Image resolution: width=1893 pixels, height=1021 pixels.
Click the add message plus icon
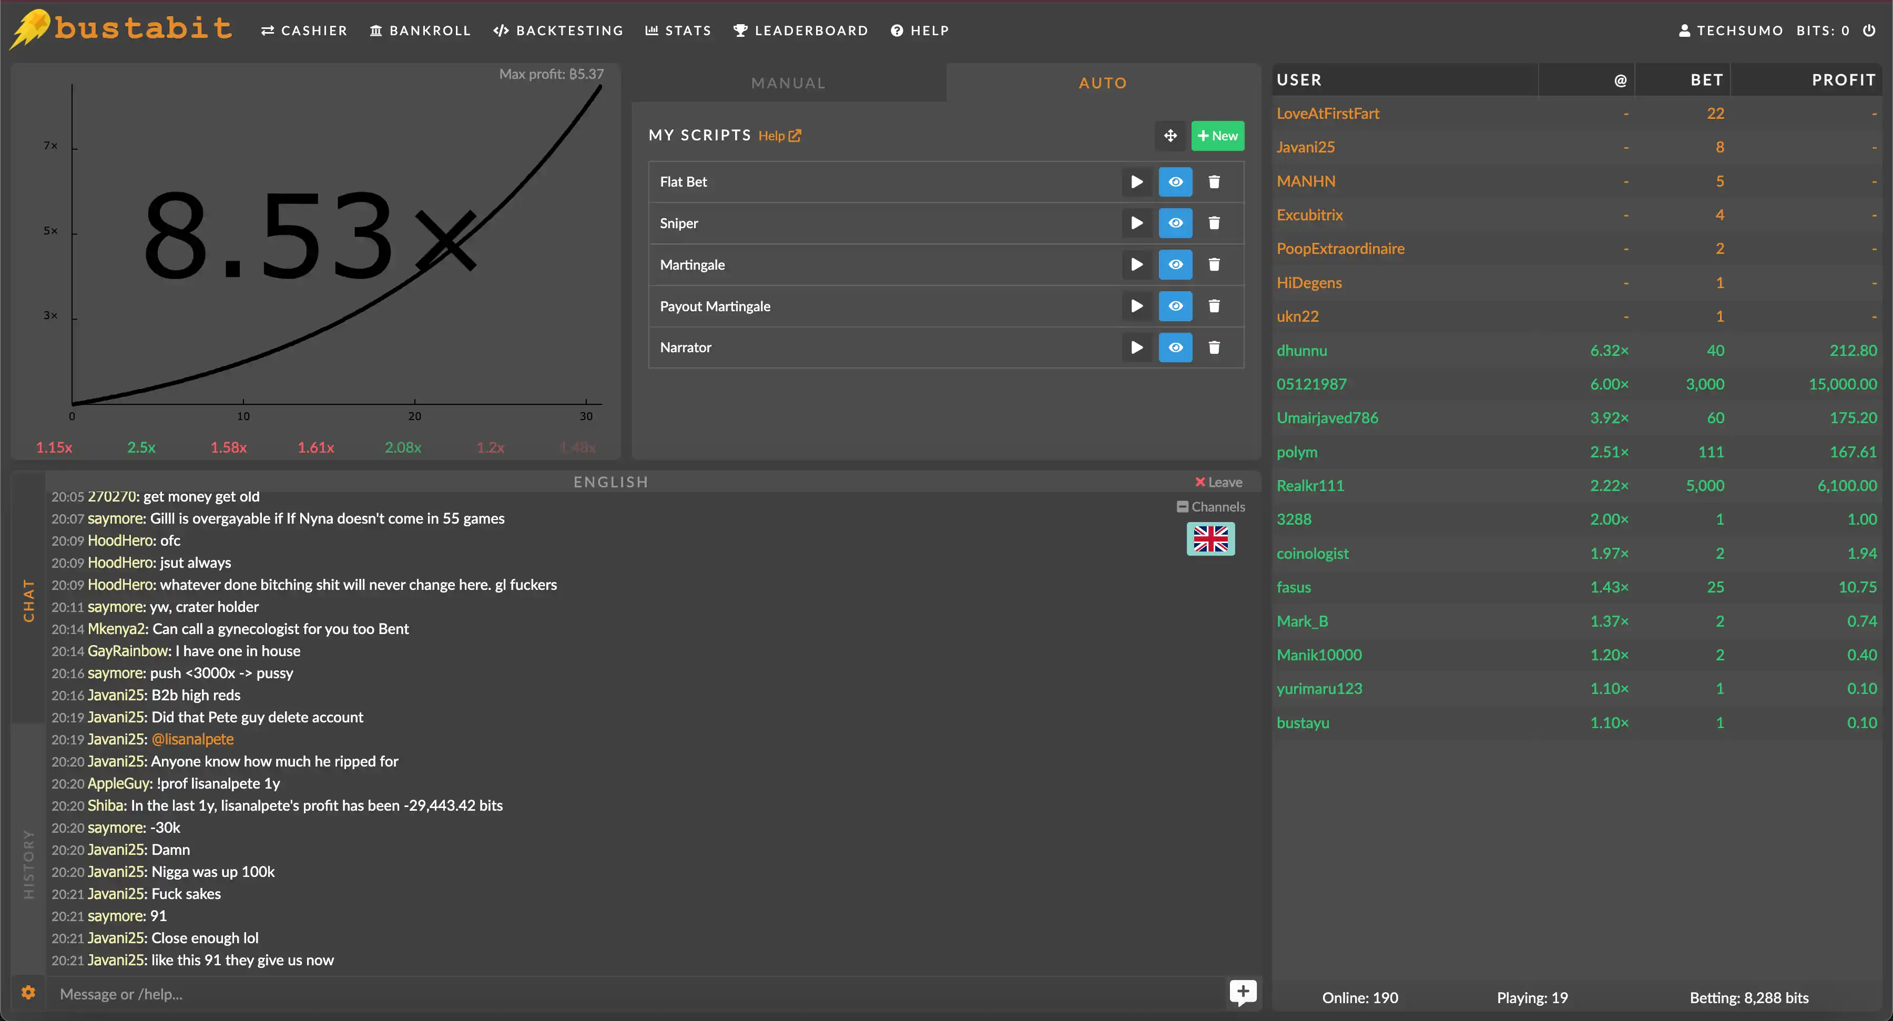click(1243, 993)
